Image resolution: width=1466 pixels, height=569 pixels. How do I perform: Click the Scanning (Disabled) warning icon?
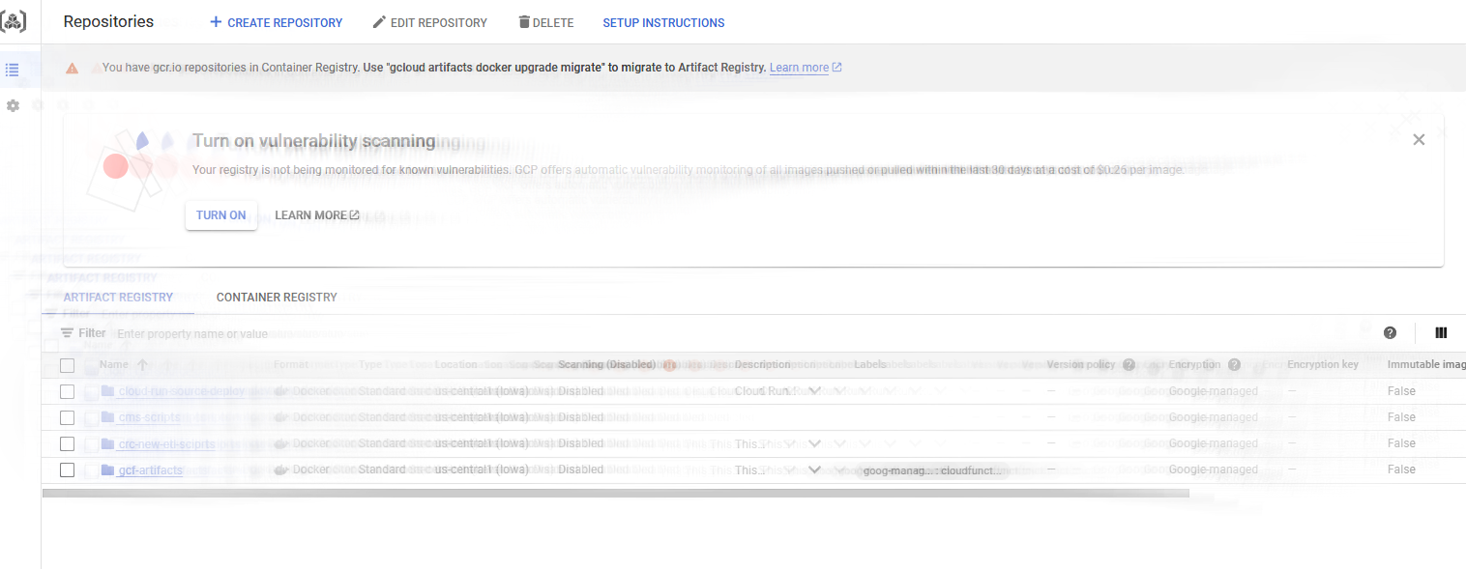[x=669, y=365]
